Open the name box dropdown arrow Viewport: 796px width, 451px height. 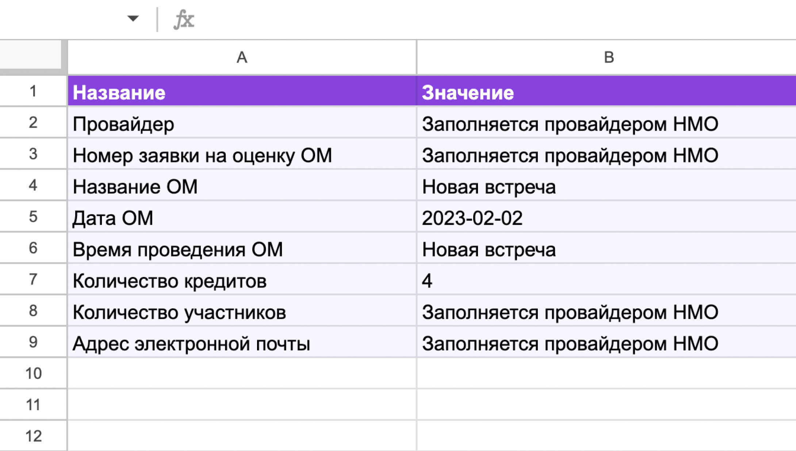point(133,18)
